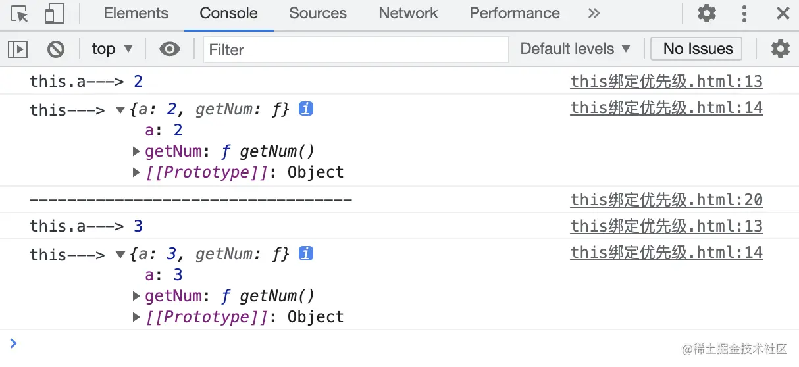
Task: Click the info badge beside second object
Action: click(x=305, y=254)
